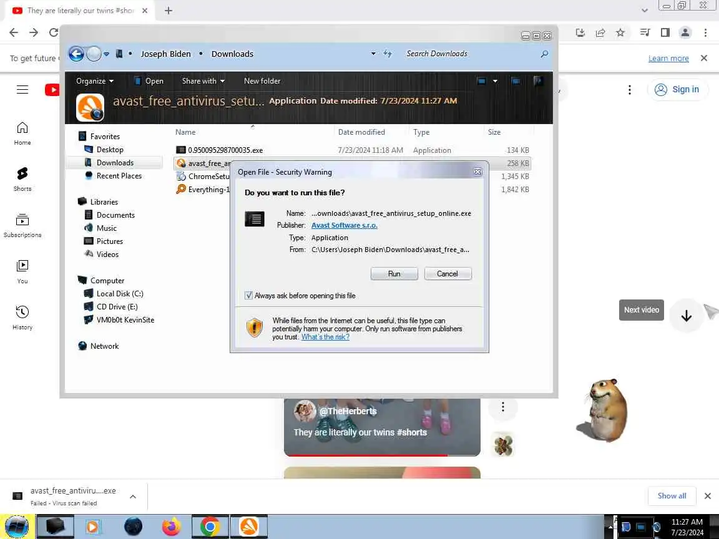Open YouTube Subscriptions in sidebar
719x539 pixels.
coord(22,225)
